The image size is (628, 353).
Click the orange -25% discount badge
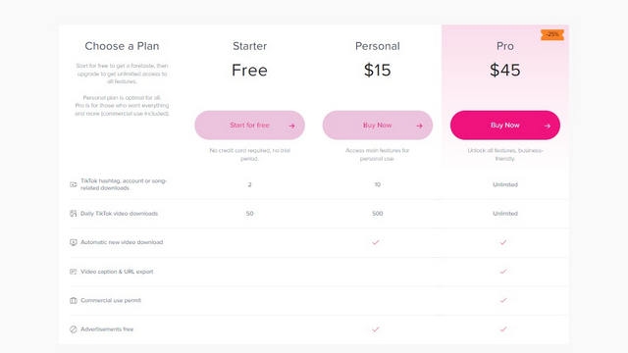tap(552, 34)
